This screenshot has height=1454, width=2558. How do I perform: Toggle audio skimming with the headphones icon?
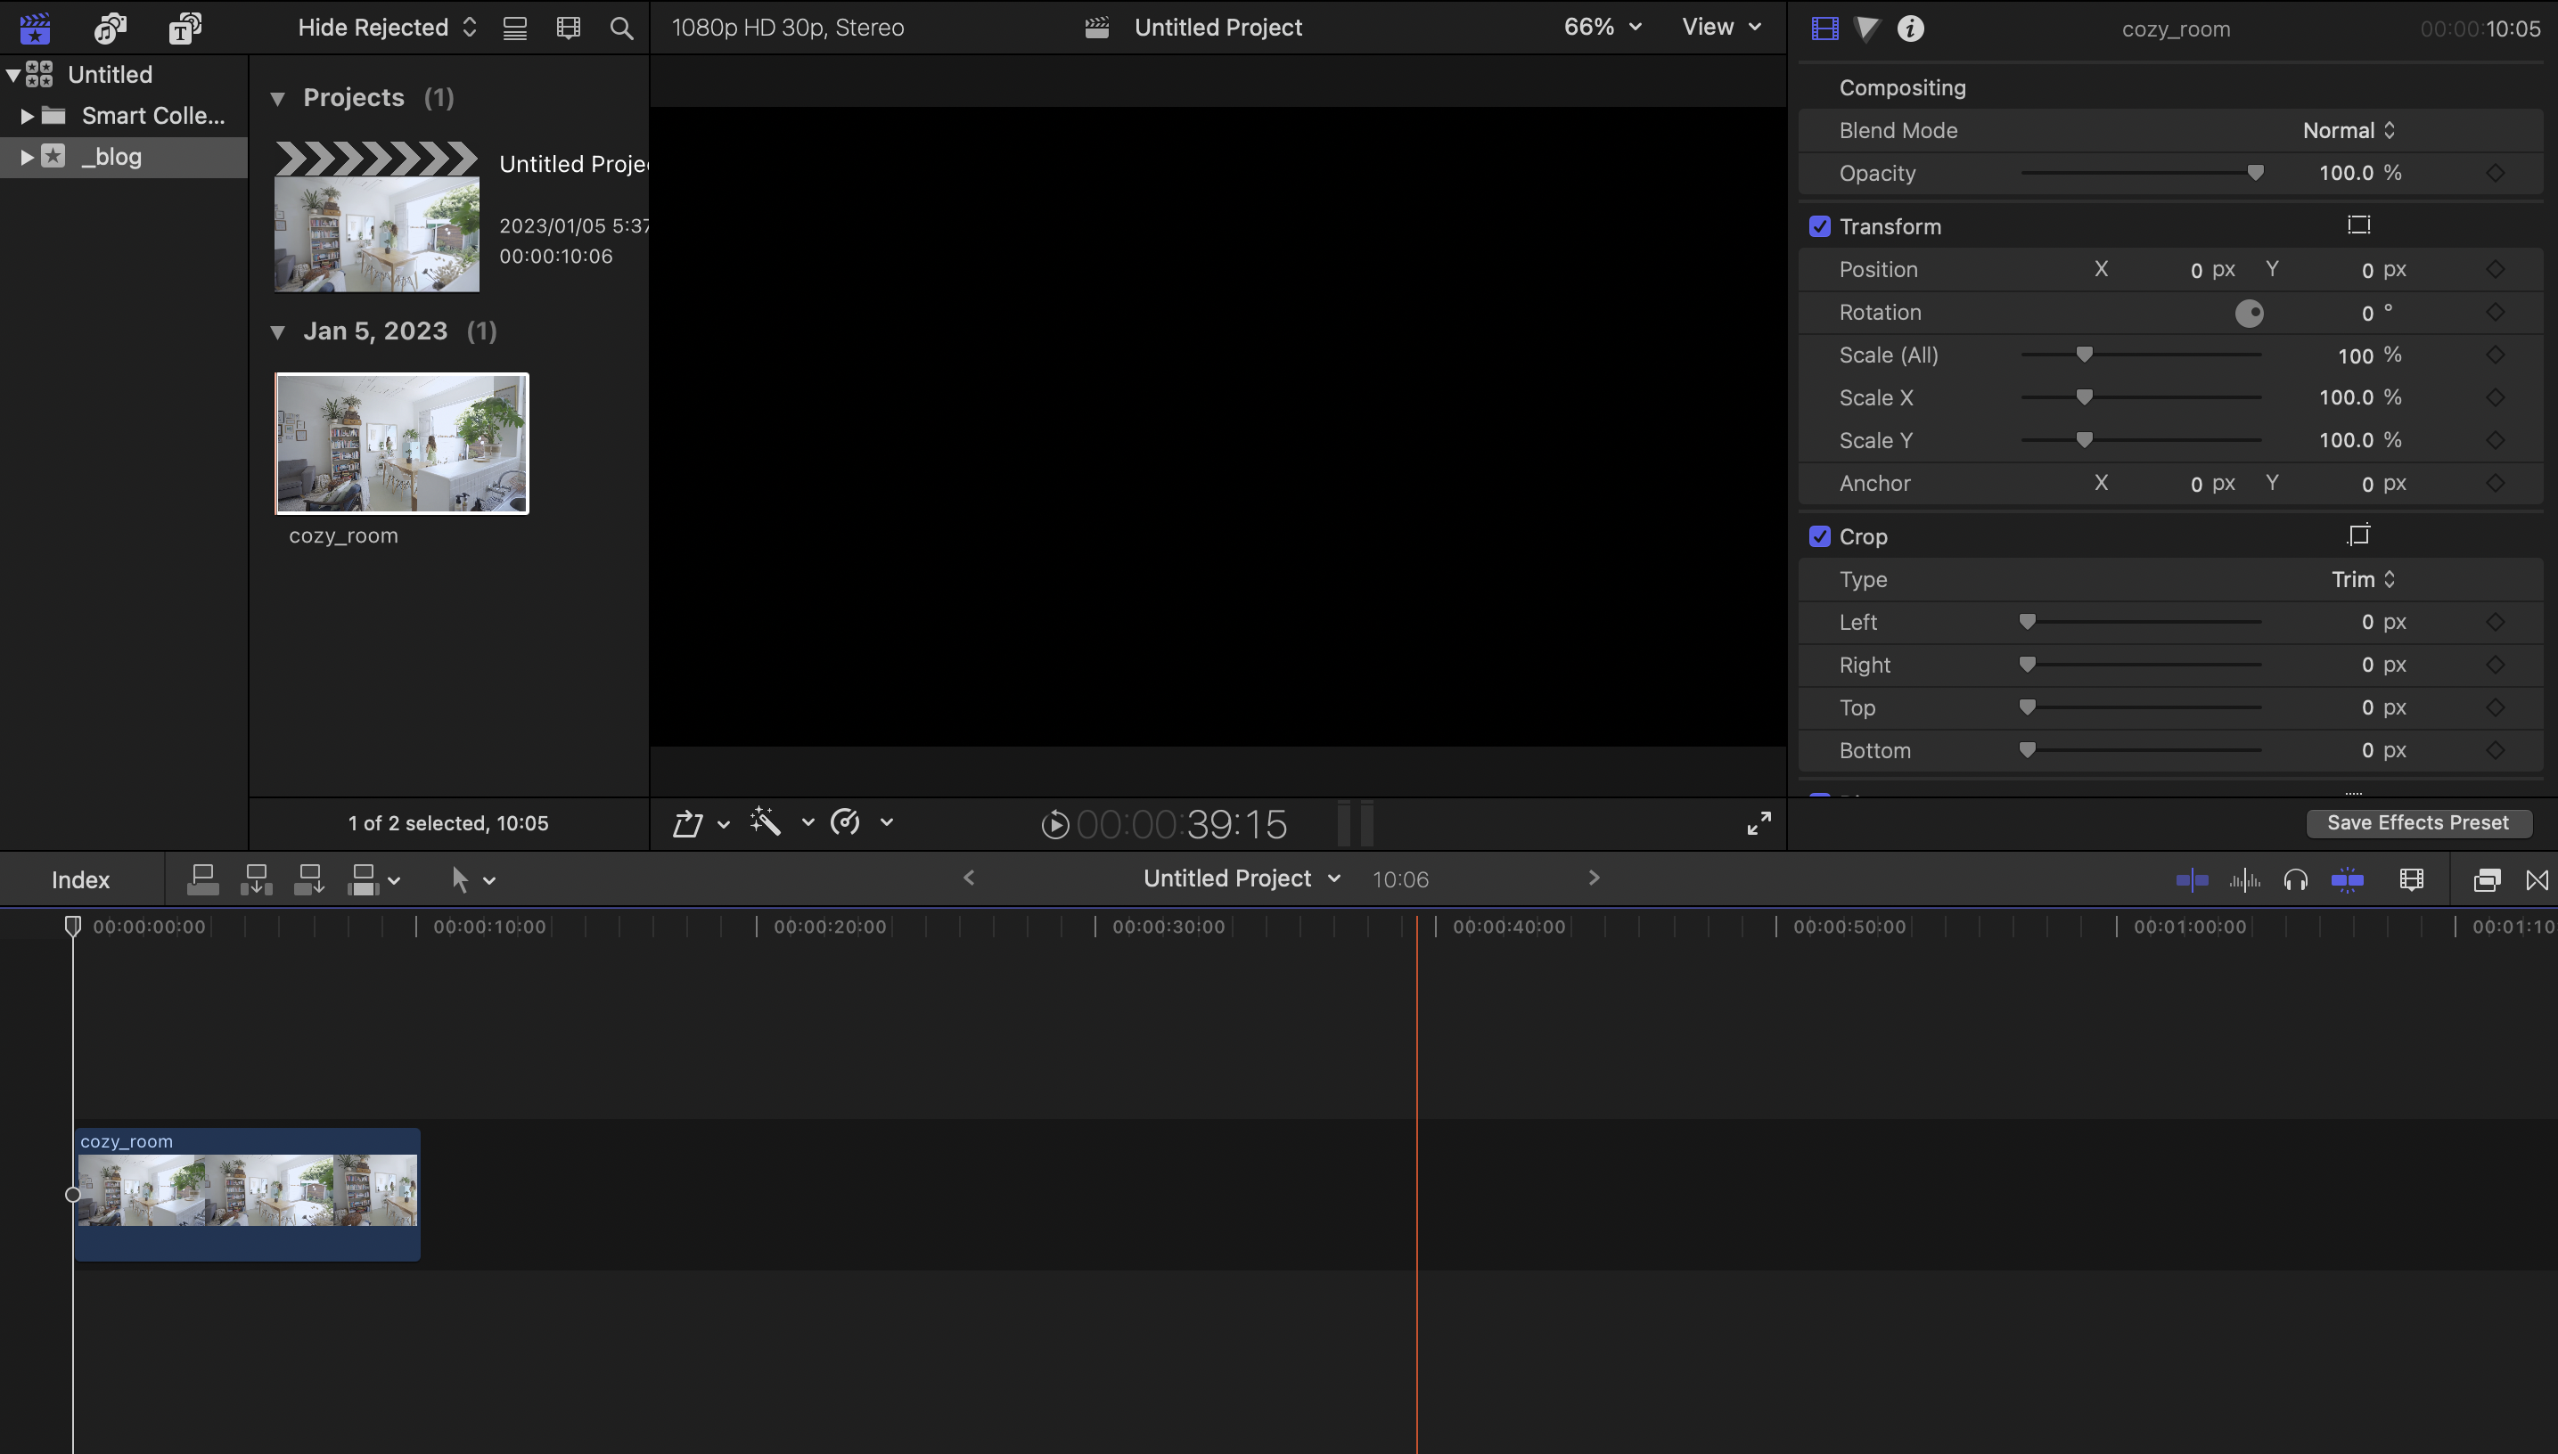pyautogui.click(x=2295, y=879)
